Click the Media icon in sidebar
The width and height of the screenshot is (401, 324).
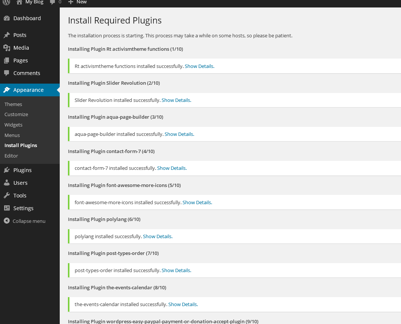pos(7,48)
